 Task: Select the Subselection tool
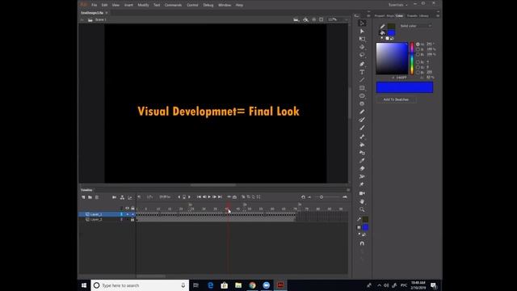click(362, 31)
